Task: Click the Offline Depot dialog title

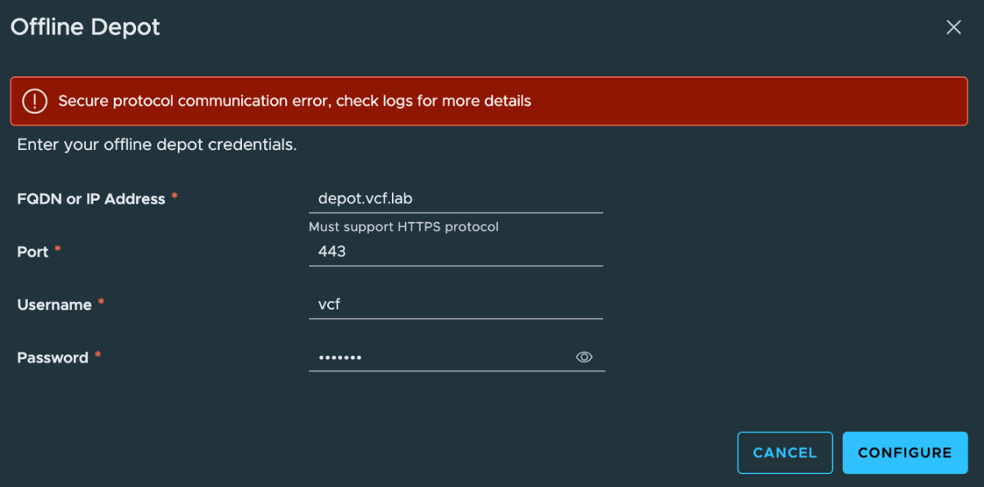Action: tap(85, 27)
